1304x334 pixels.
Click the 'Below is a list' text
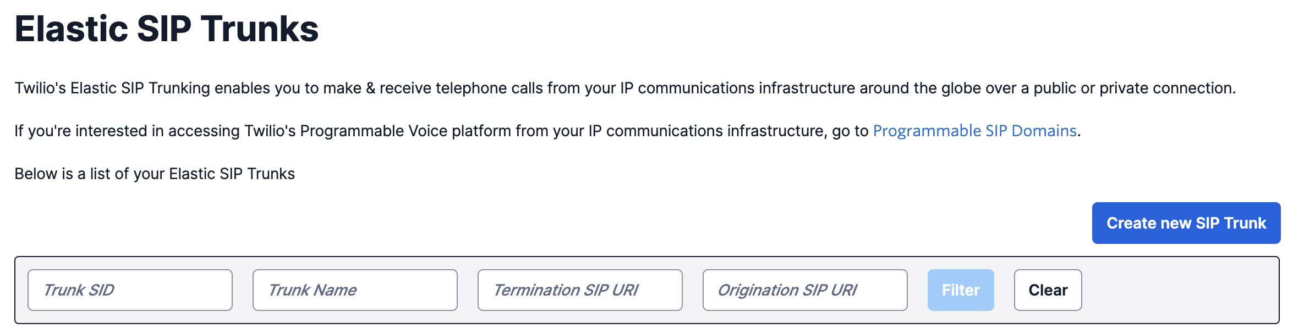(155, 174)
